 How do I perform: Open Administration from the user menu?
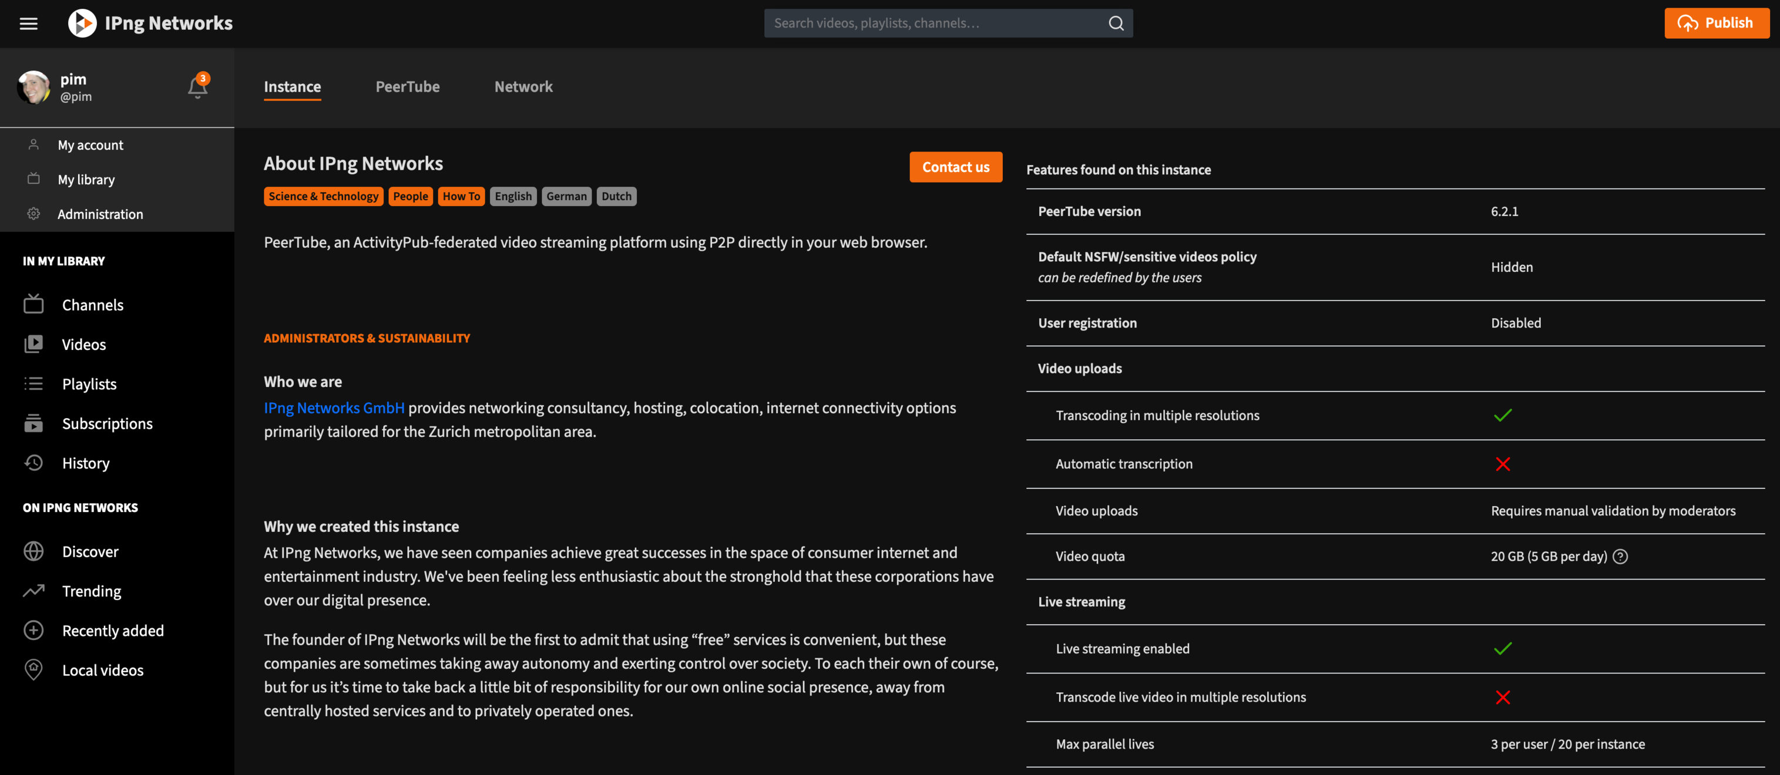[x=100, y=214]
